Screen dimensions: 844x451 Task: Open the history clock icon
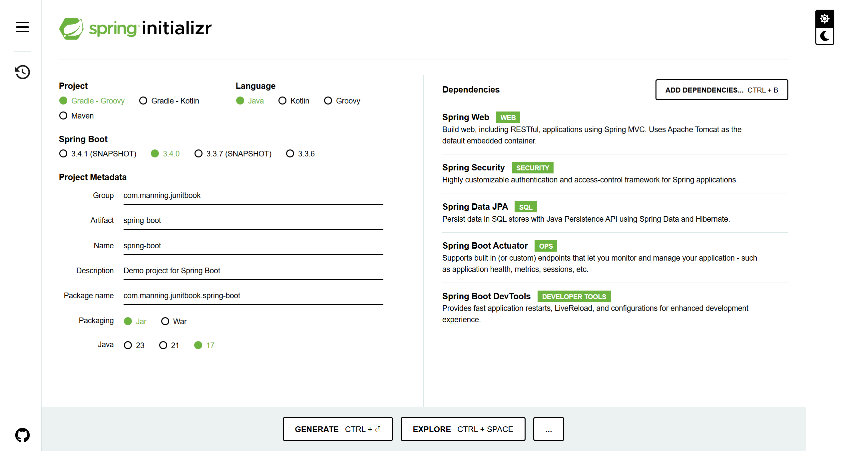tap(22, 72)
